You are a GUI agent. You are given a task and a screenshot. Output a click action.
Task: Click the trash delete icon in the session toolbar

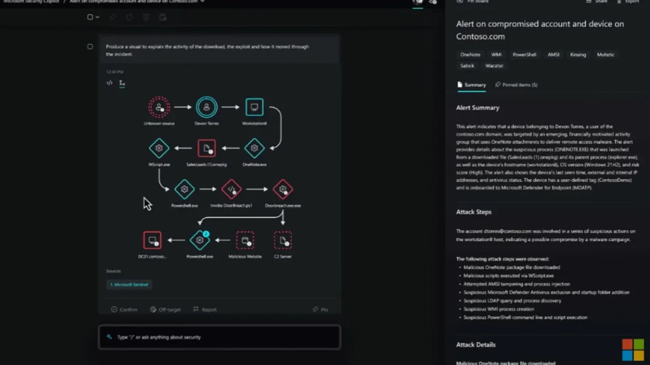click(146, 17)
